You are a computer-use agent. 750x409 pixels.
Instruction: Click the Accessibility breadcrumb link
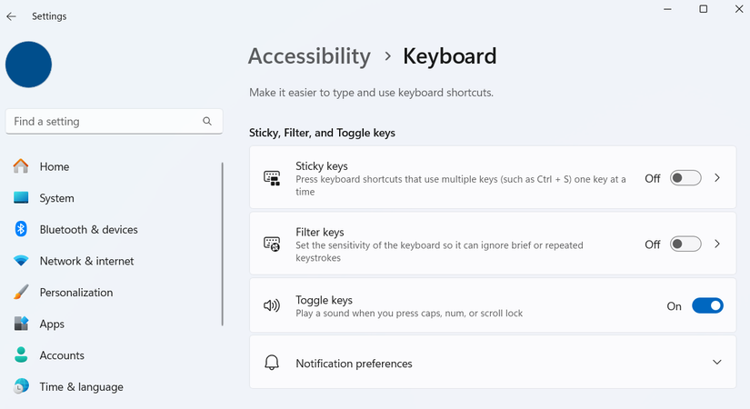(x=309, y=56)
